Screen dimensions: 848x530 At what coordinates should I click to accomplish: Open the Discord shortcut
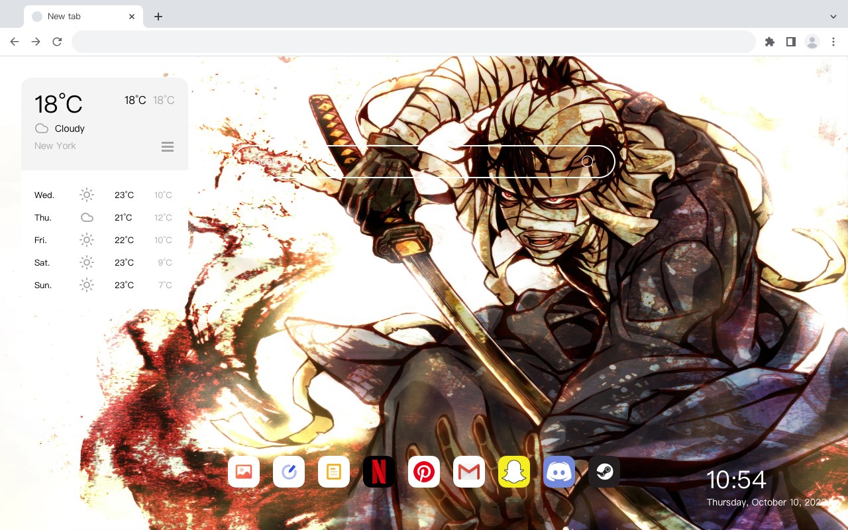pos(559,472)
